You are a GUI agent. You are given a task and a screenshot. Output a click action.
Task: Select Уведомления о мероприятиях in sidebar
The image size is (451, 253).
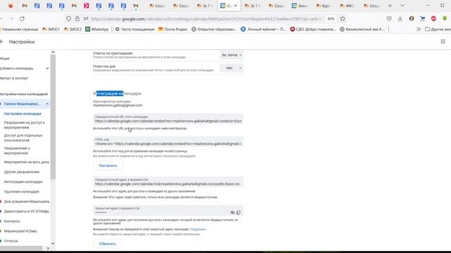(x=17, y=150)
